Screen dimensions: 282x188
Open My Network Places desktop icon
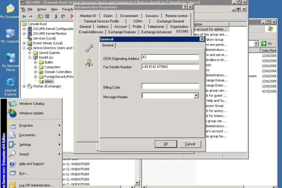10,62
